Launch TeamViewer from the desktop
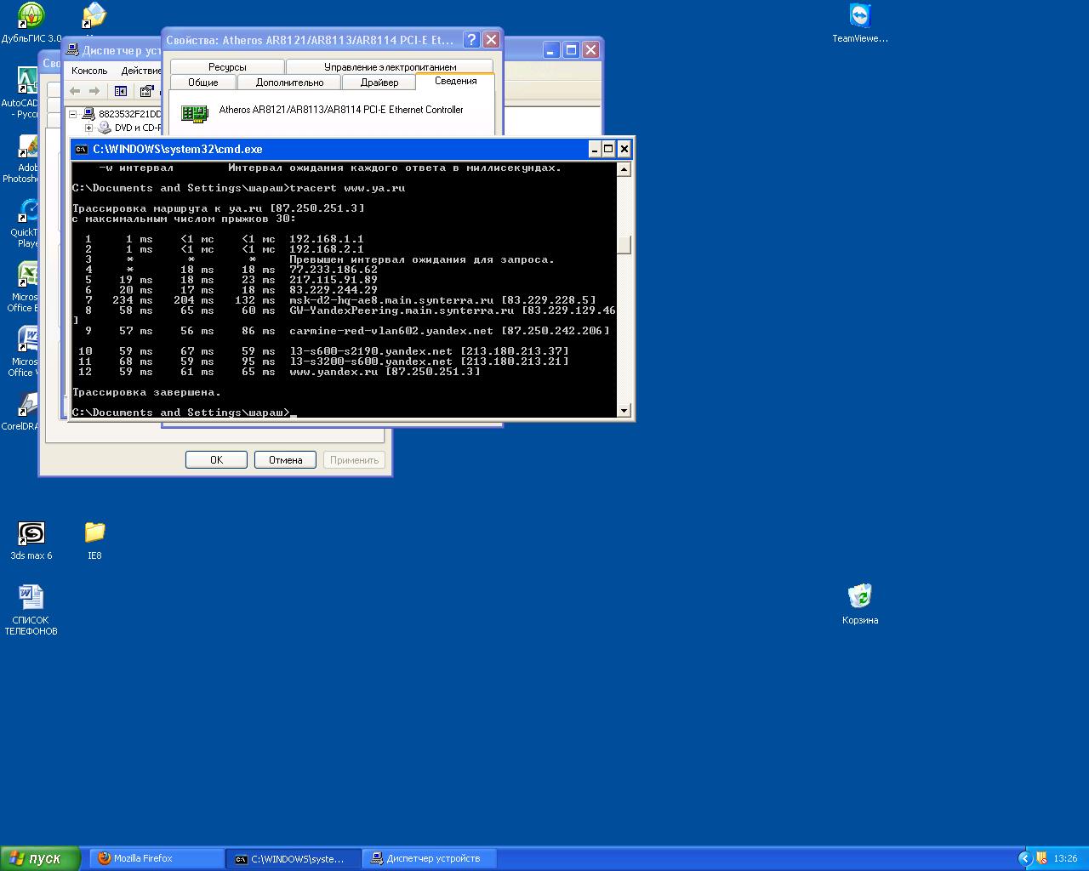 click(860, 17)
